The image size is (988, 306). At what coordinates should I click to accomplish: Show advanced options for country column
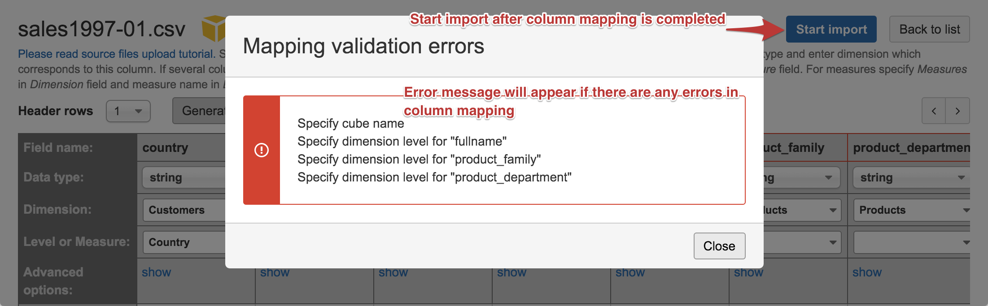(x=156, y=272)
